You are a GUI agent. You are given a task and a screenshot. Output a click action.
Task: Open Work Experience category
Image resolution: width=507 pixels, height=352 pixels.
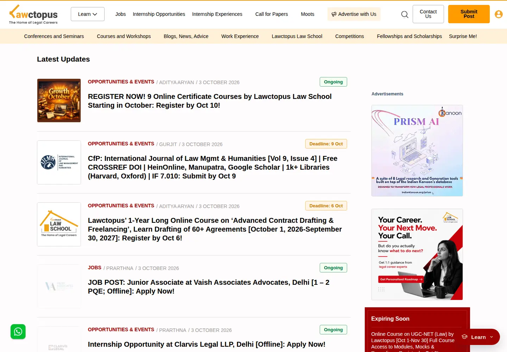[240, 36]
